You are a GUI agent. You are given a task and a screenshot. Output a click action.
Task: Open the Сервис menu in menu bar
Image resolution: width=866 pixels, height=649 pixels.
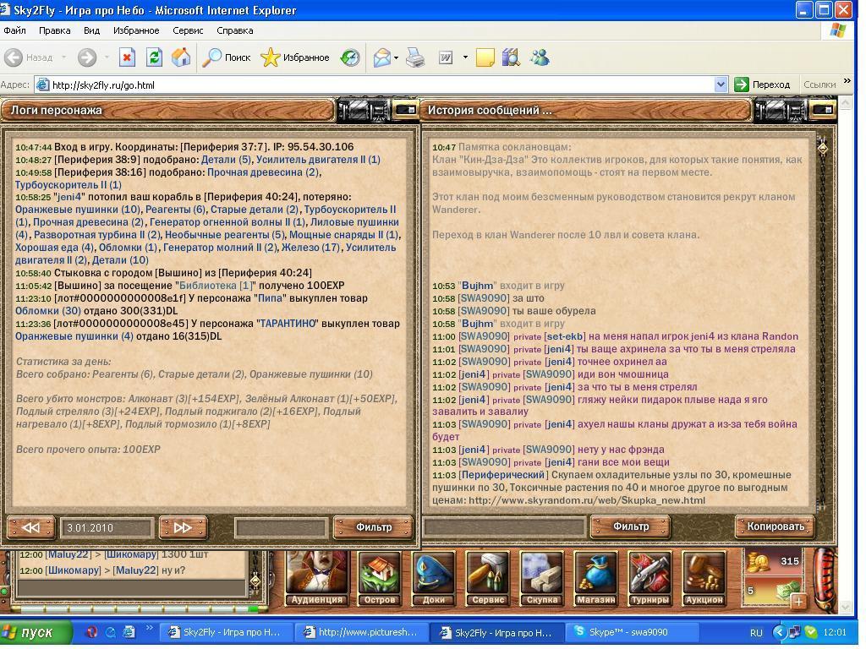click(188, 30)
